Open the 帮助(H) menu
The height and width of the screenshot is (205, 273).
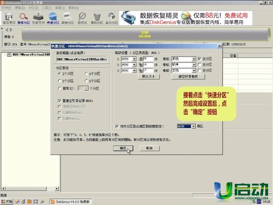tap(74, 8)
